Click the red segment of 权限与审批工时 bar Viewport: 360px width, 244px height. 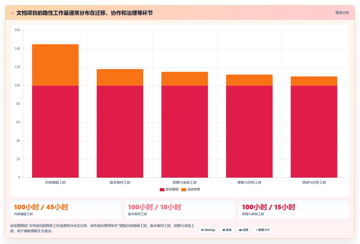185,132
